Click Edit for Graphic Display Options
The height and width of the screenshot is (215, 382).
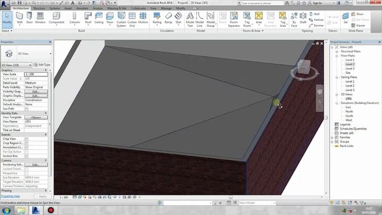point(36,96)
